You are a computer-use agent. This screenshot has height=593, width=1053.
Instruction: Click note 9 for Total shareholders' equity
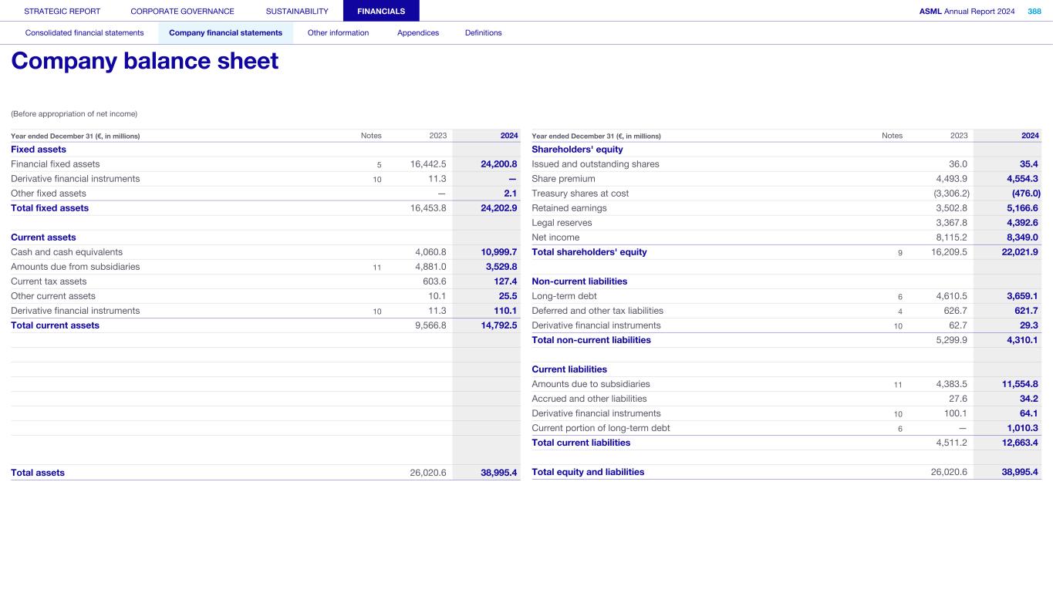click(x=899, y=253)
